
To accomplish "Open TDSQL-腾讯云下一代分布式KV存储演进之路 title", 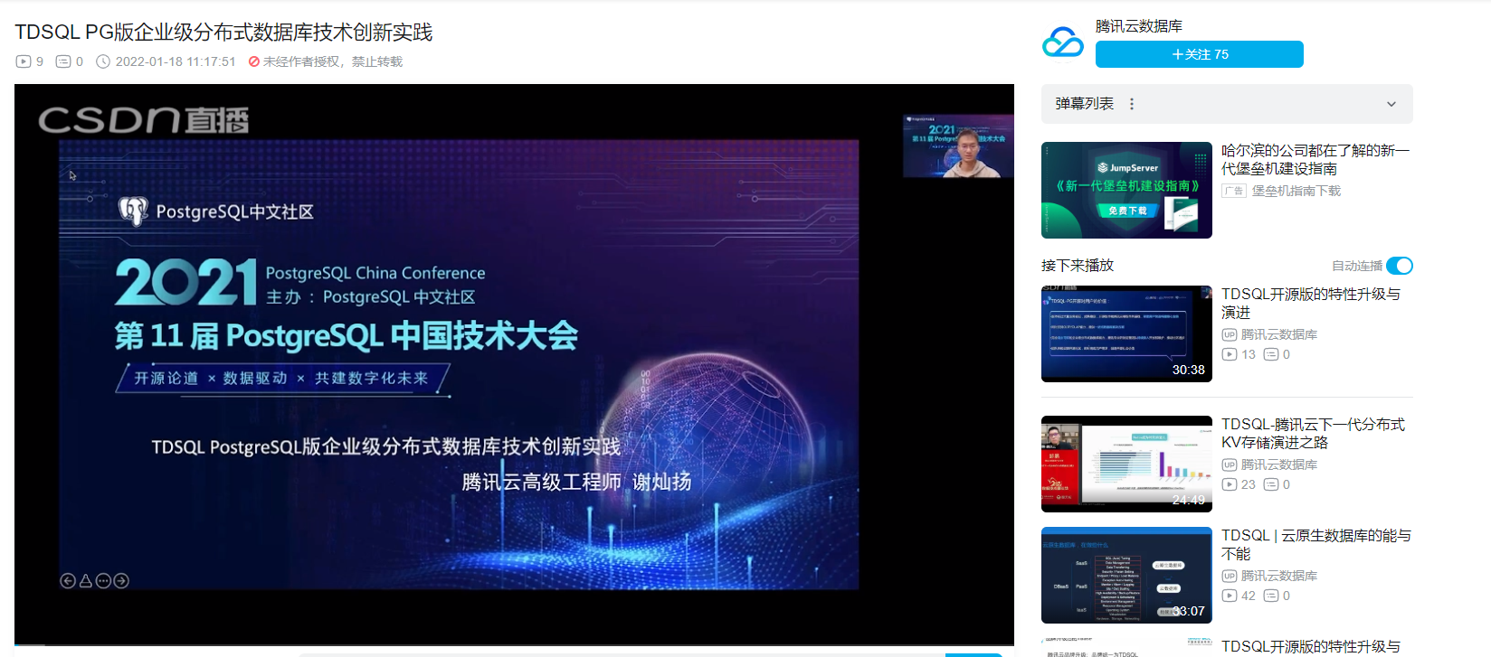I will pos(1313,433).
